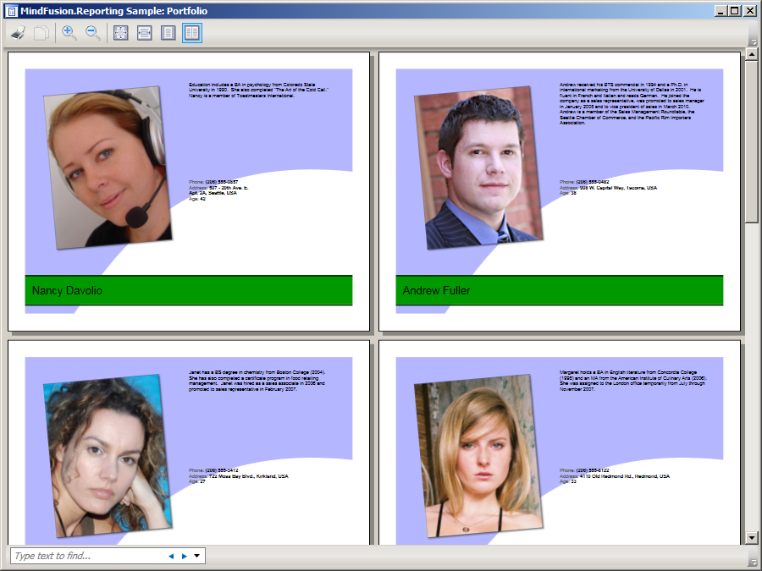Click the Print icon in the toolbar
Screen dimensions: 762x571
tap(18, 33)
